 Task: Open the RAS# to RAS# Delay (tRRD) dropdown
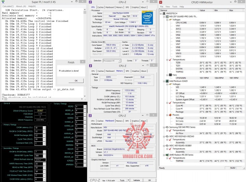click(44, 152)
